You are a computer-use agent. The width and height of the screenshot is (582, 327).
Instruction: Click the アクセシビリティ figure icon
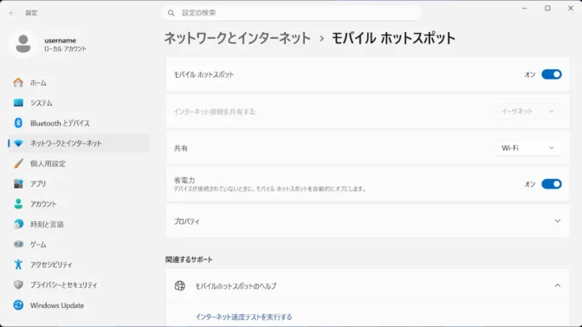coord(18,265)
